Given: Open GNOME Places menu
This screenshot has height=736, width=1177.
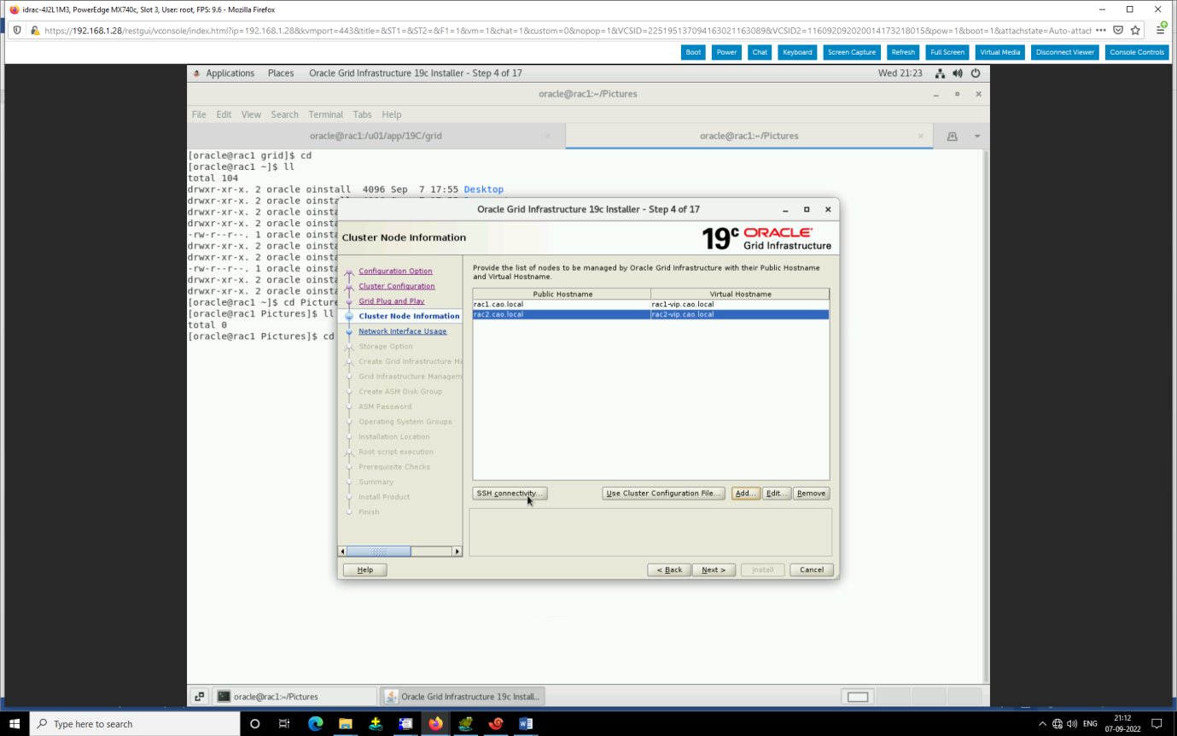Looking at the screenshot, I should tap(281, 73).
